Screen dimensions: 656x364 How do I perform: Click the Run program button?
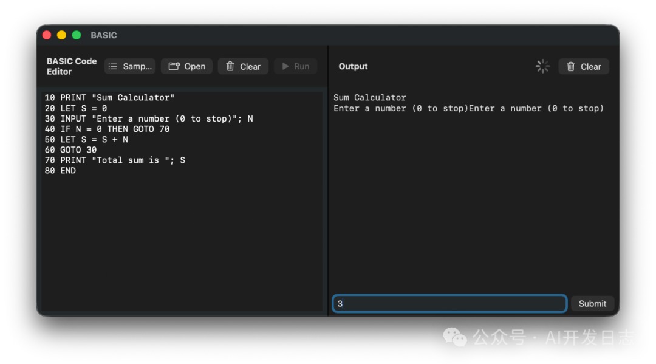tap(295, 66)
